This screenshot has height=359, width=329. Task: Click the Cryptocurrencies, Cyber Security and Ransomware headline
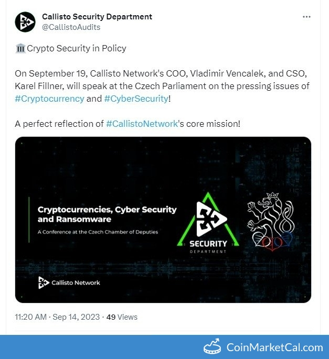107,214
